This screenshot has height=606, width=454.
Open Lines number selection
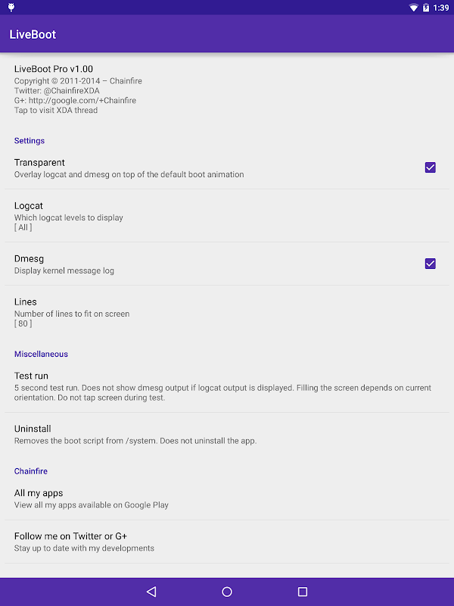(227, 312)
